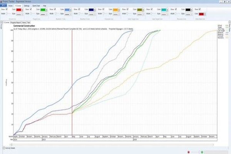Click the 2015 year cell on timeline

click(x=87, y=139)
